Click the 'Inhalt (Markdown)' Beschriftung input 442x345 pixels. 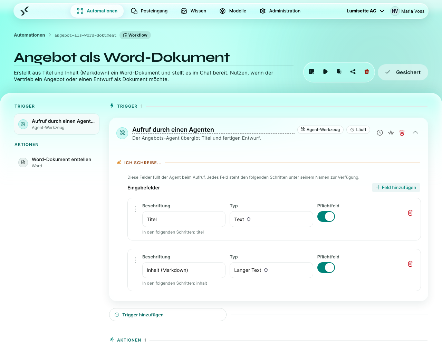184,270
